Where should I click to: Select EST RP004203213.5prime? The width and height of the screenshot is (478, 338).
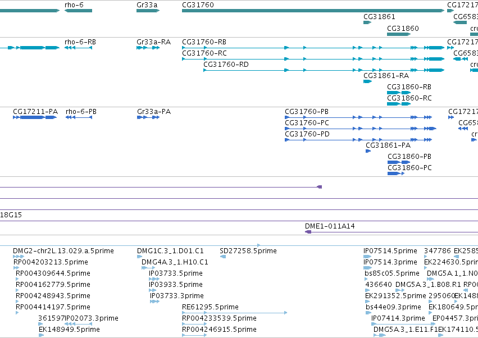[16, 268]
